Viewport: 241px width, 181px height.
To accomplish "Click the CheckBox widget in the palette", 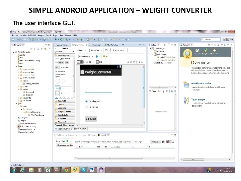I will point(65,67).
